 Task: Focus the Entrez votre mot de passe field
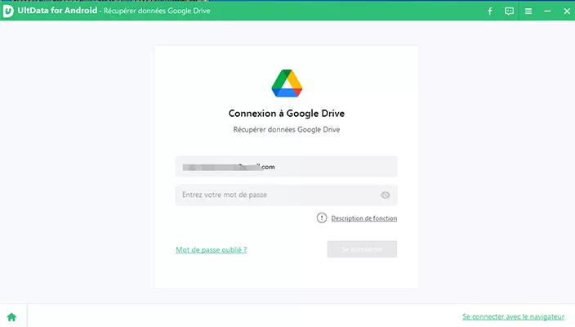pos(287,195)
